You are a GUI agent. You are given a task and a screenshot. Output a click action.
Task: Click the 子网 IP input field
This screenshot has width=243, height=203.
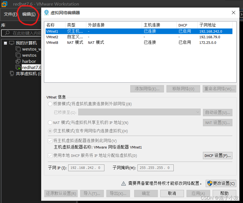(x=86, y=168)
